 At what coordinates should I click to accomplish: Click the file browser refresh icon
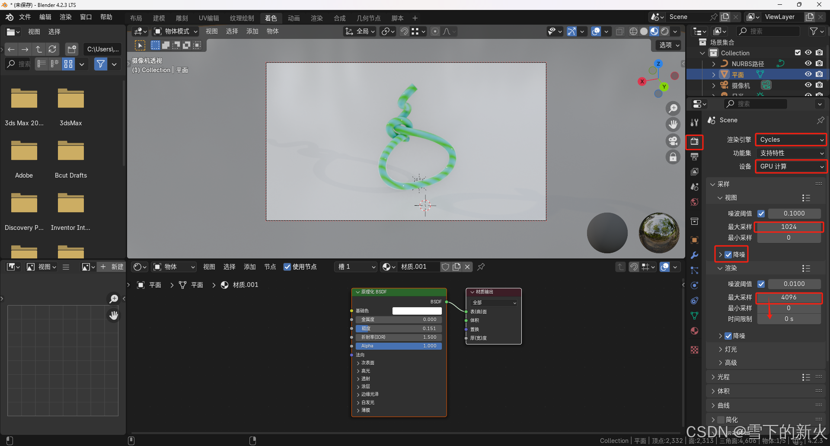[x=52, y=49]
